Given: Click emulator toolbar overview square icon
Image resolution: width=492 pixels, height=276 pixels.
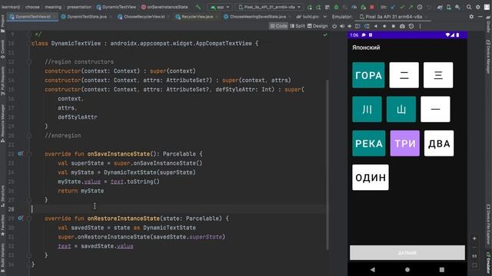Looking at the screenshot, I should [x=393, y=26].
